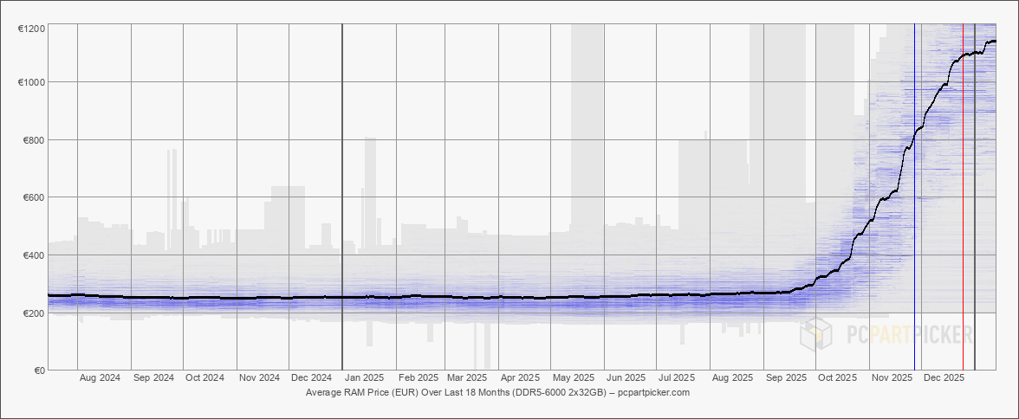Click the chart caption below the x-axis
1019x419 pixels.
[x=497, y=392]
